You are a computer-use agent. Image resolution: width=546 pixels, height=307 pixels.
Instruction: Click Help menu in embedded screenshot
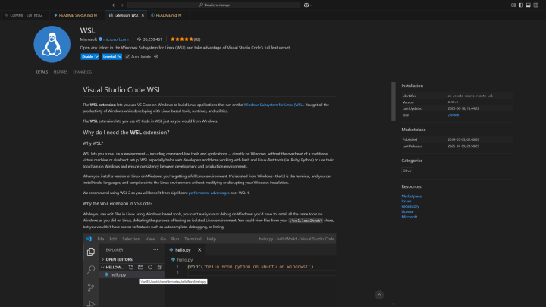point(212,239)
